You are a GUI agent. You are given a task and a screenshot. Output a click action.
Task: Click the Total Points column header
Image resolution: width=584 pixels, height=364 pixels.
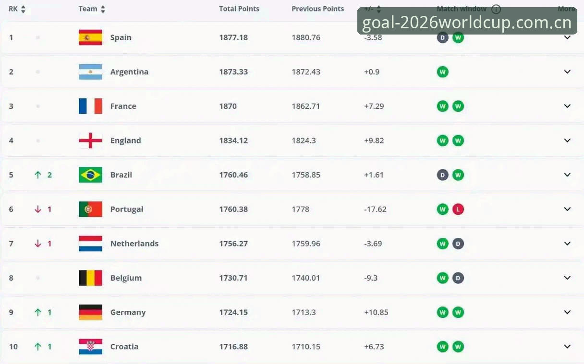[x=239, y=9]
